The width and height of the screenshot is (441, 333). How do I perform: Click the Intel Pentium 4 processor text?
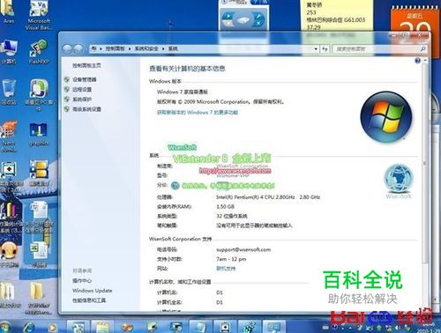coord(268,197)
